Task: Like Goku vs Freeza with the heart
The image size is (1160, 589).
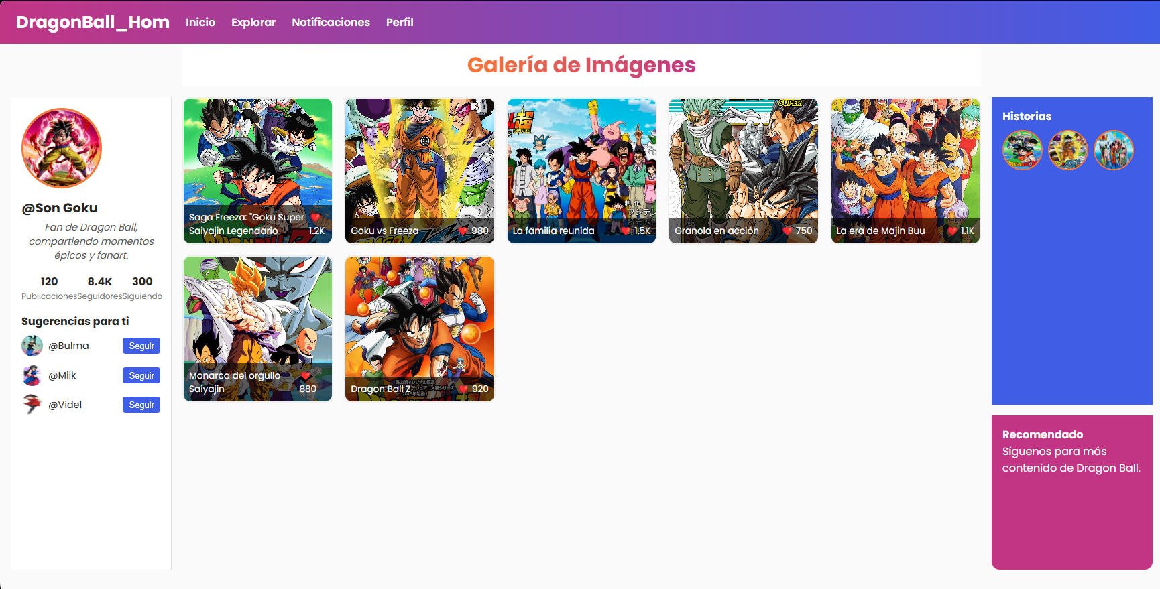Action: pos(463,231)
